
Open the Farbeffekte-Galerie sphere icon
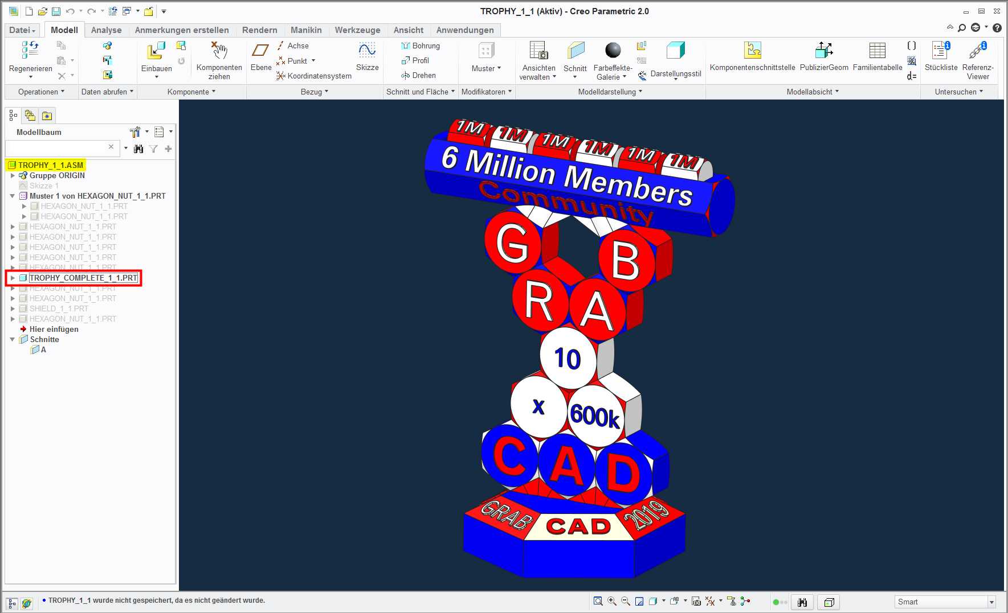[x=613, y=50]
